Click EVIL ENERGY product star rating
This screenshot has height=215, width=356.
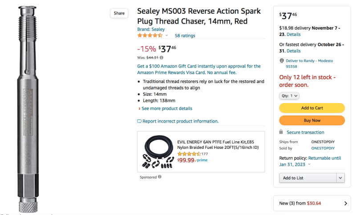point(189,154)
